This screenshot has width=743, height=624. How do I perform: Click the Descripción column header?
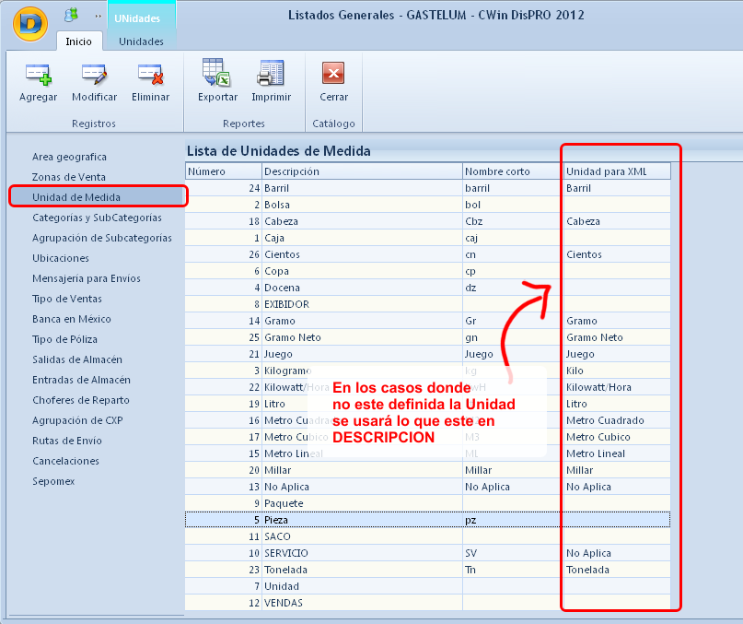361,171
